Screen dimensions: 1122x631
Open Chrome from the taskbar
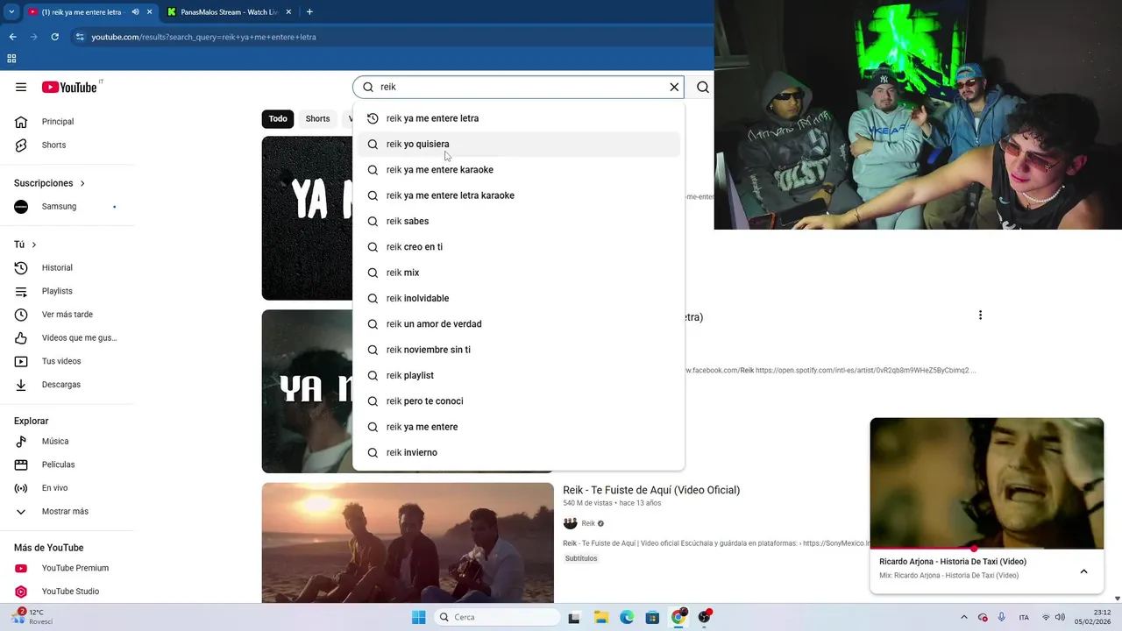pyautogui.click(x=678, y=617)
